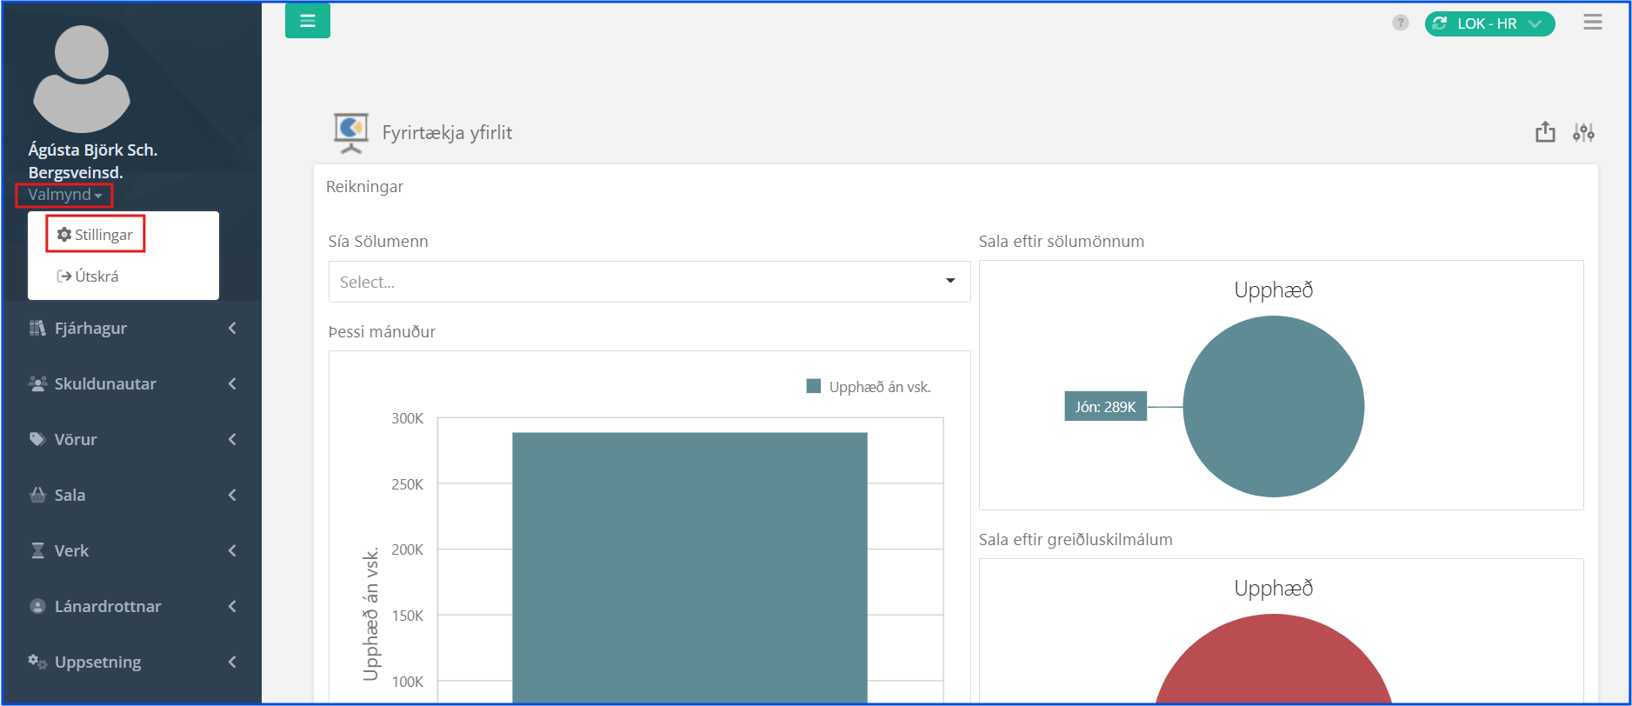Click the top-right hamburger menu icon
The image size is (1632, 706).
click(1592, 22)
